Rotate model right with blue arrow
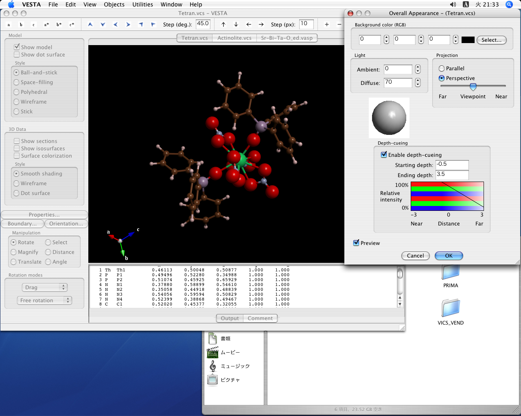521x416 pixels. 128,25
